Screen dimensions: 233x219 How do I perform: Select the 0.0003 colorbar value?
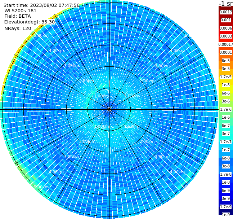point(226,36)
